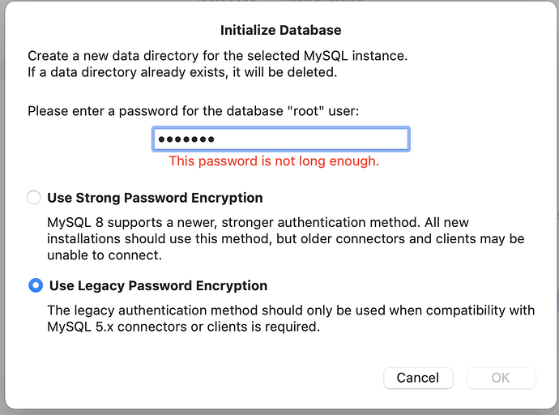Click the masked password dots in the field
The width and height of the screenshot is (559, 415).
point(186,139)
